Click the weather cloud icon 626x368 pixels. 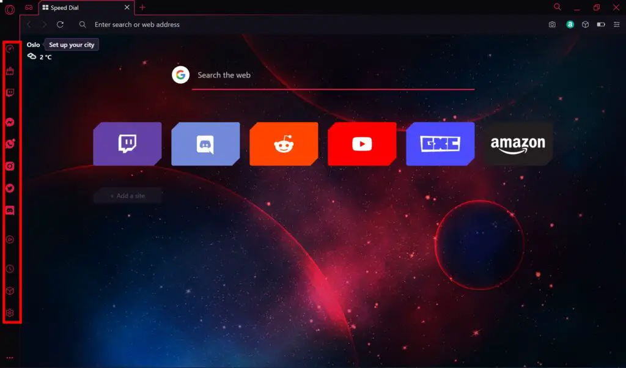32,56
